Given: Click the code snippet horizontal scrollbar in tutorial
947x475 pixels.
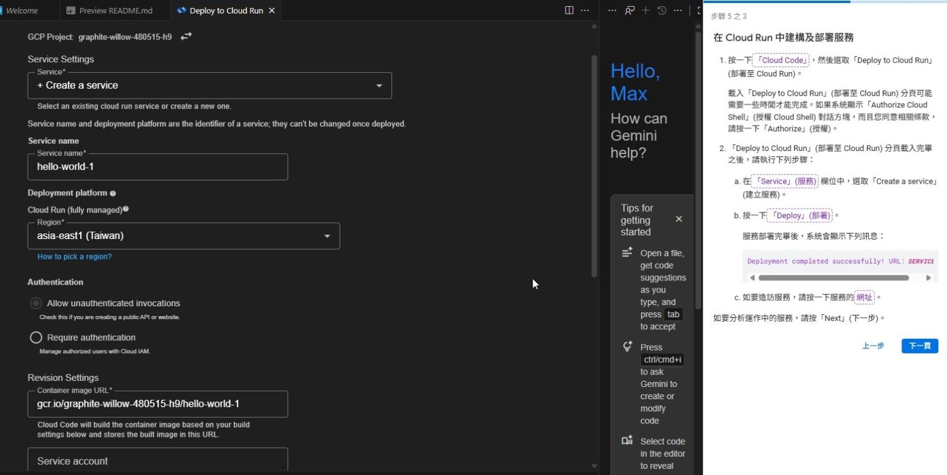Looking at the screenshot, I should tap(833, 278).
